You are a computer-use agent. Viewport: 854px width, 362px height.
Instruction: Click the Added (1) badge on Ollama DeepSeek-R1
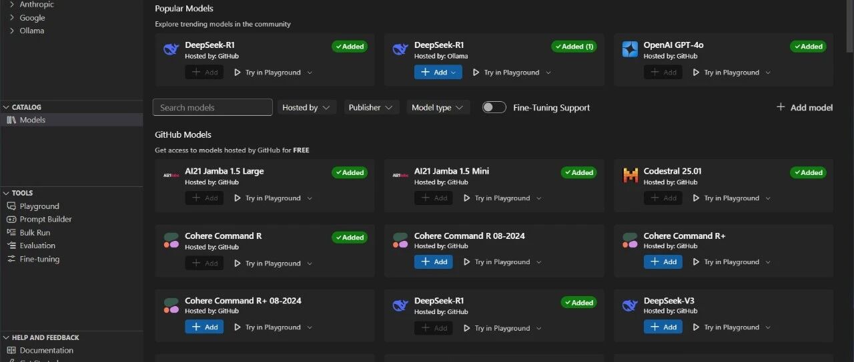(574, 47)
